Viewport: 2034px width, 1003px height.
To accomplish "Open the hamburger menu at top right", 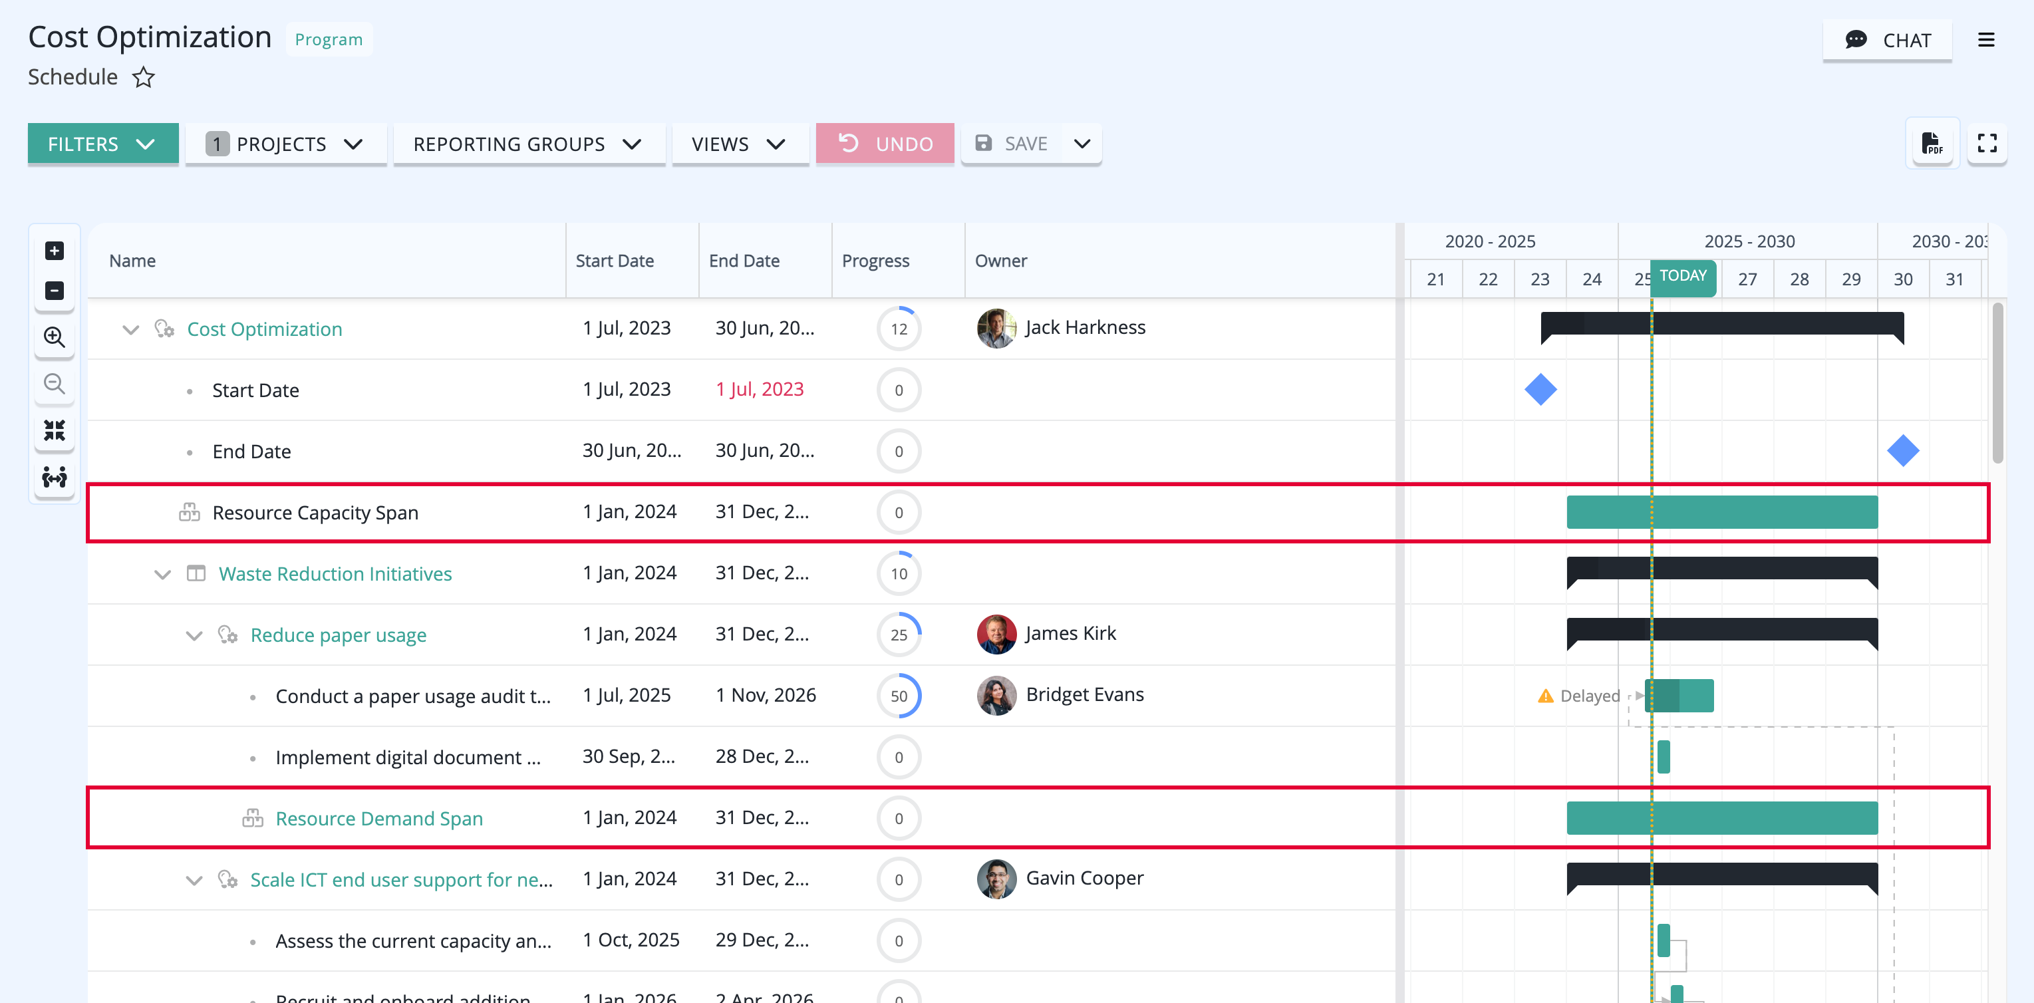I will 1986,39.
